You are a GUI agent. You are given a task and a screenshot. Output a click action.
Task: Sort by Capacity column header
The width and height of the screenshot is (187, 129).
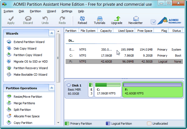click(105, 31)
